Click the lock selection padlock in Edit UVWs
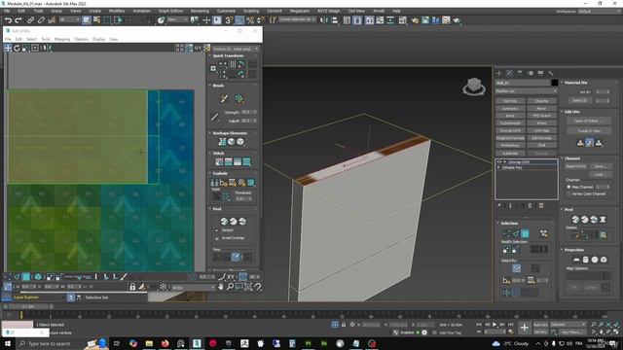This screenshot has height=350, width=623. (132, 287)
